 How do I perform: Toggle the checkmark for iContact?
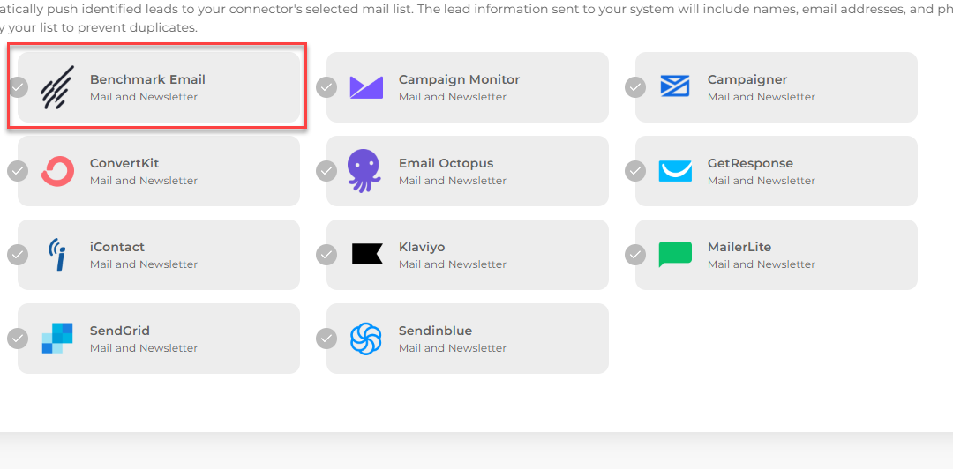[x=18, y=255]
